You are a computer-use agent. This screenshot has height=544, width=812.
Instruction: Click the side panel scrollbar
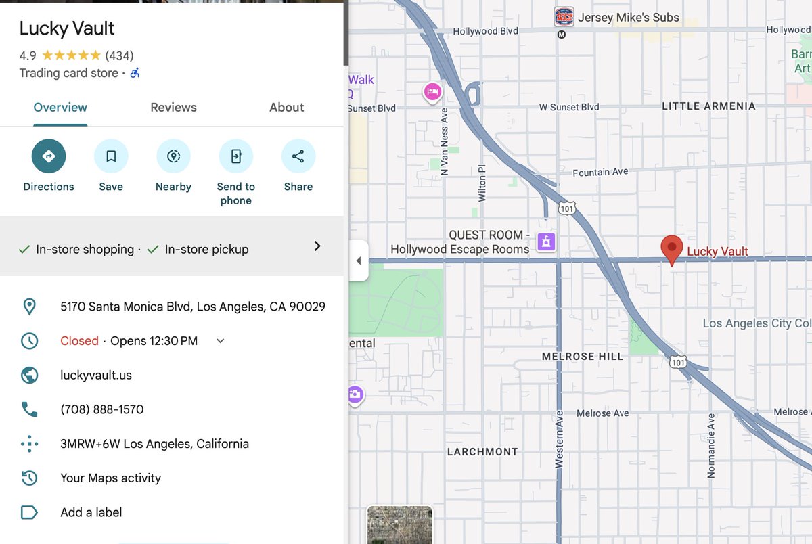pos(346,34)
